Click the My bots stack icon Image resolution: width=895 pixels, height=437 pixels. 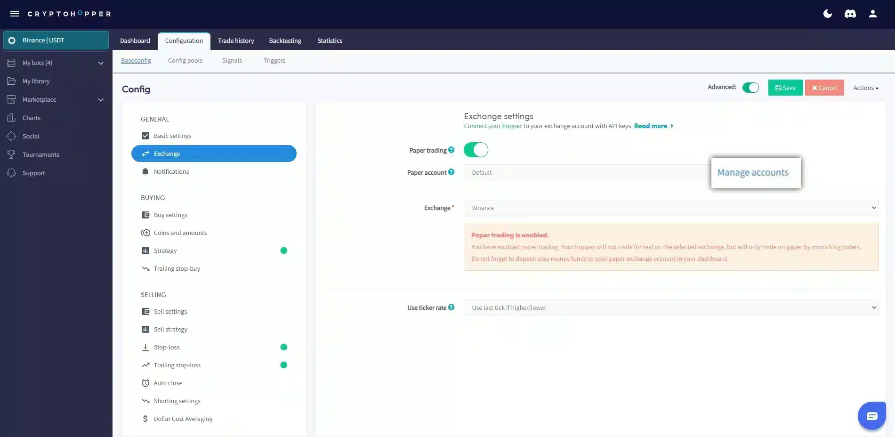(x=11, y=63)
